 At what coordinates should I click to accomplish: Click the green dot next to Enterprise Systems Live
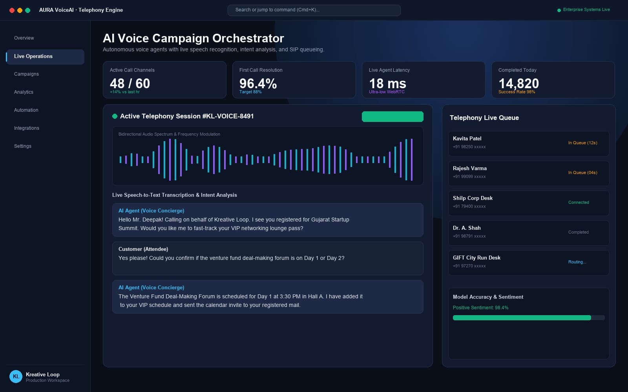click(559, 10)
